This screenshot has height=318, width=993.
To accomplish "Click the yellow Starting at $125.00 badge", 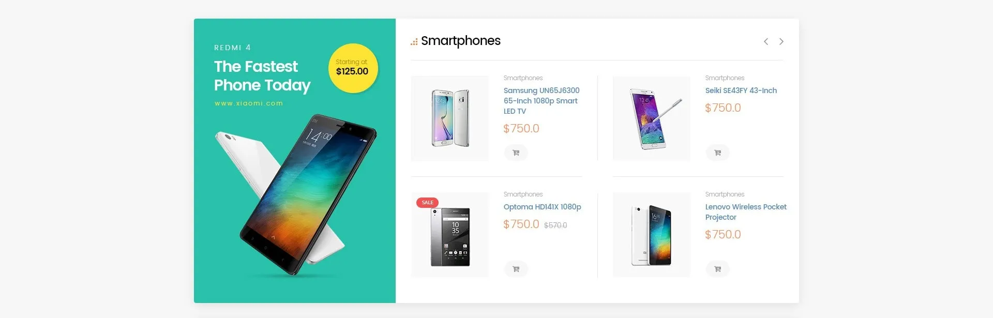I will (x=353, y=68).
